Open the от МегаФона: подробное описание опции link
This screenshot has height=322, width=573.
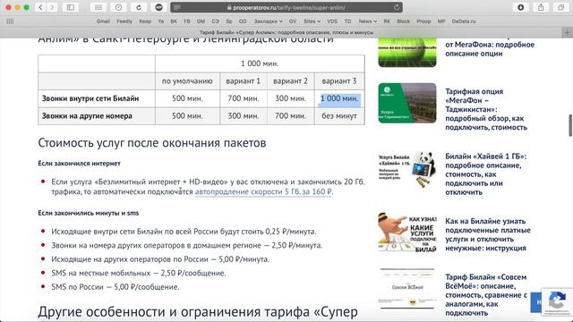(x=490, y=49)
